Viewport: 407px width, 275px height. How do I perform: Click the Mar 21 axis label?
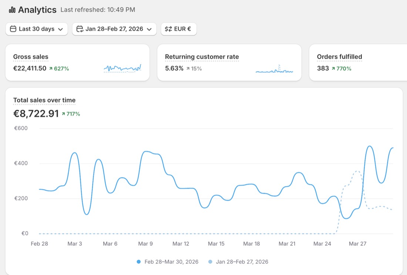287,244
